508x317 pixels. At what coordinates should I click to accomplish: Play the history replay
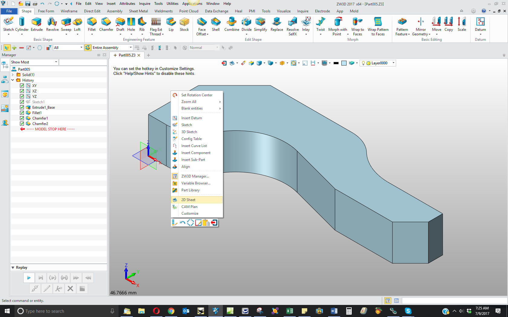[29, 278]
